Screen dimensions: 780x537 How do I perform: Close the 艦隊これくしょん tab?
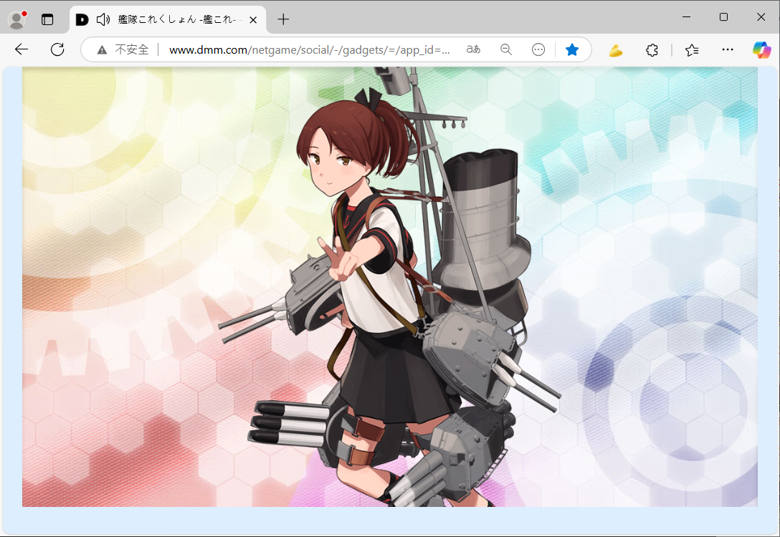253,20
